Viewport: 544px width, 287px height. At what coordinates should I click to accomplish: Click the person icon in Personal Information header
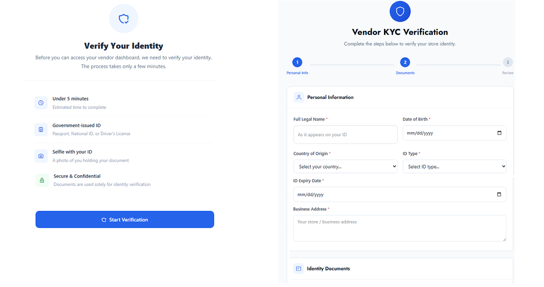(299, 97)
